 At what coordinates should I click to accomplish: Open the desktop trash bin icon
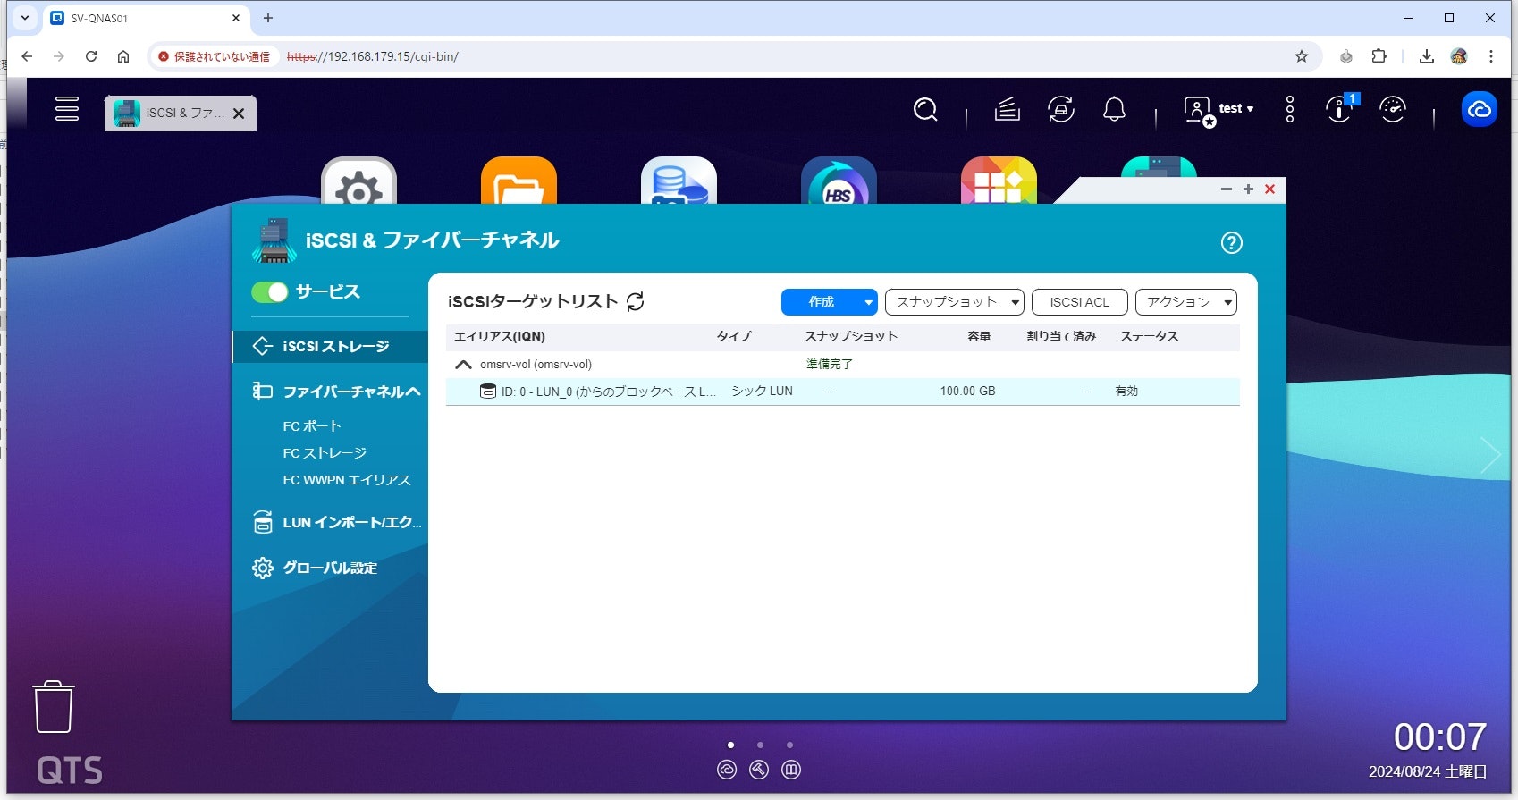click(x=54, y=707)
